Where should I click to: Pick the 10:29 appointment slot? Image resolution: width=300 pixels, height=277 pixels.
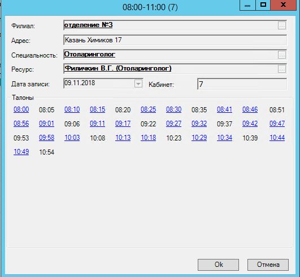(x=199, y=138)
